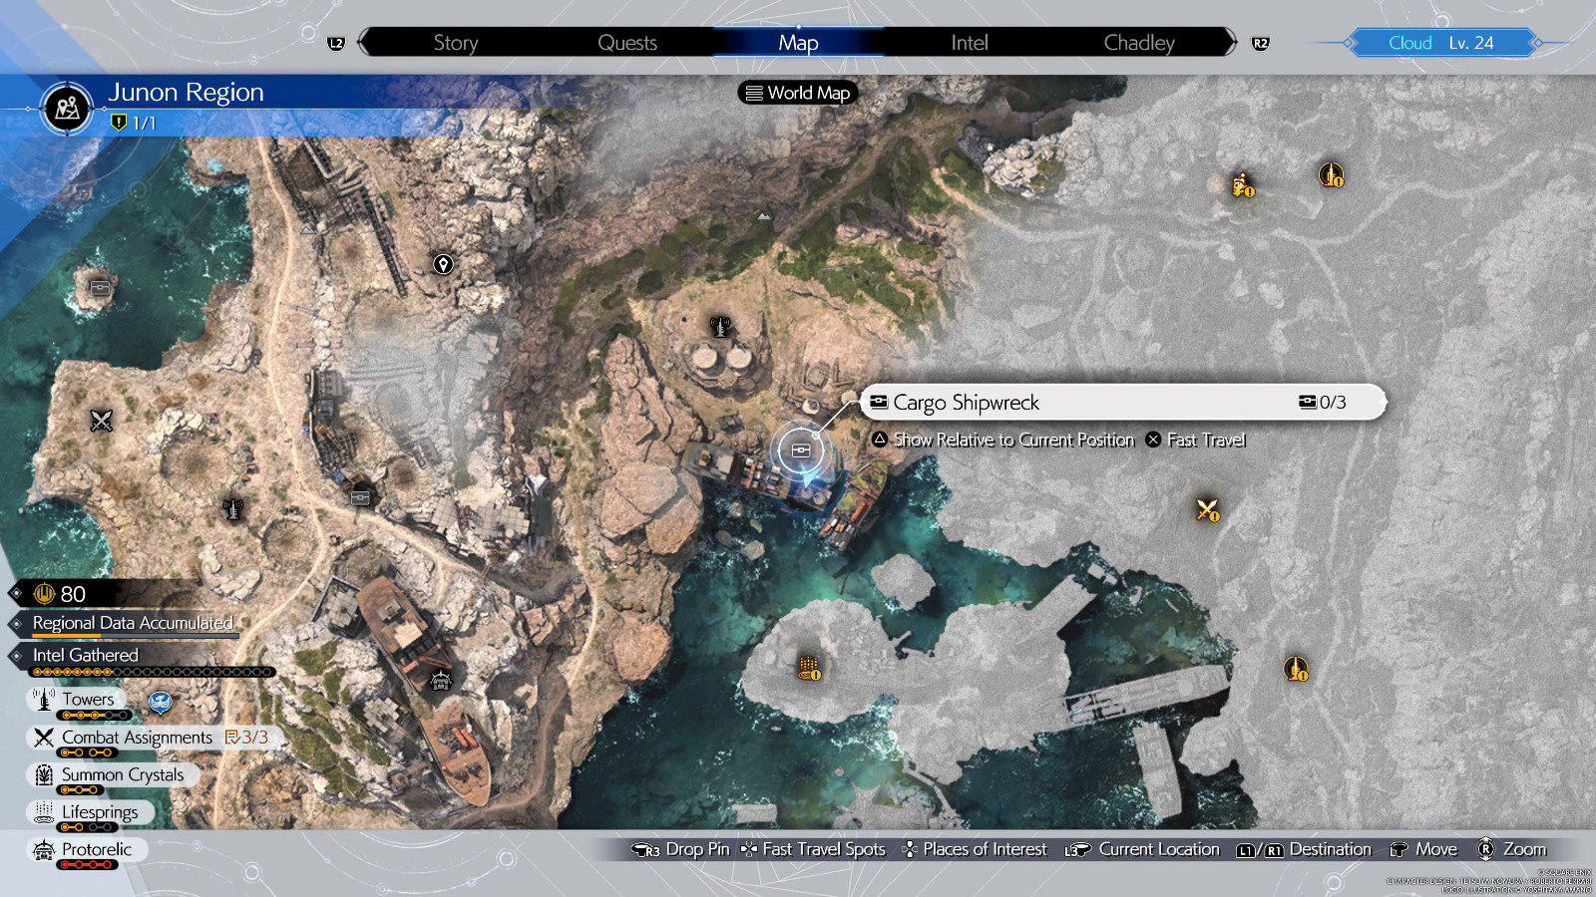Select the crossed-swords combat assignment marker on the map
The width and height of the screenshot is (1596, 897).
tap(1207, 511)
